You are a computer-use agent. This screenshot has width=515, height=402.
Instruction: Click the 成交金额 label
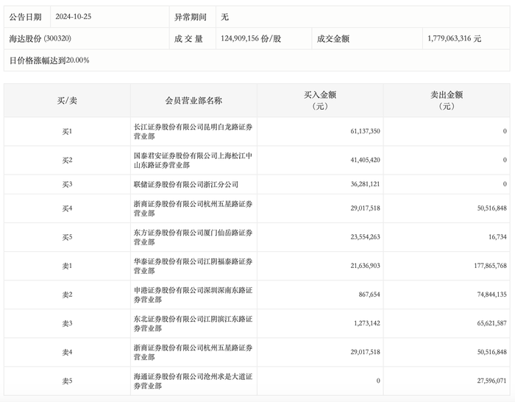333,39
